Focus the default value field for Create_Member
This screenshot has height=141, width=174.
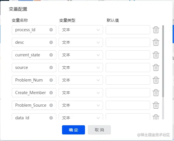pos(128,93)
